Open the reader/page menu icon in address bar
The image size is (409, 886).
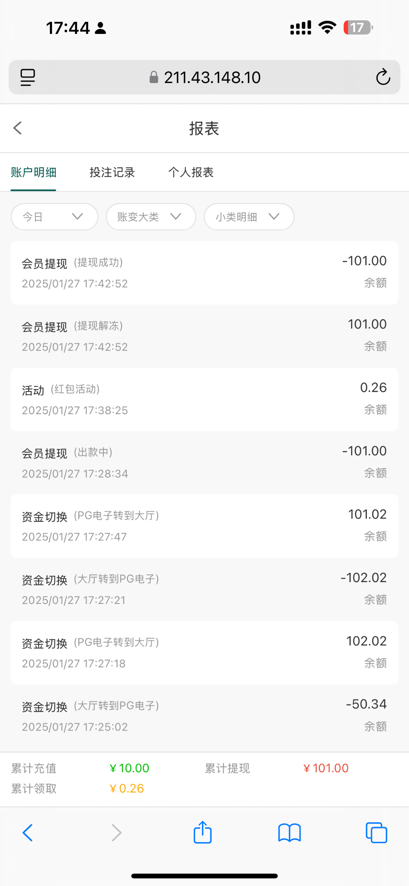(x=28, y=77)
